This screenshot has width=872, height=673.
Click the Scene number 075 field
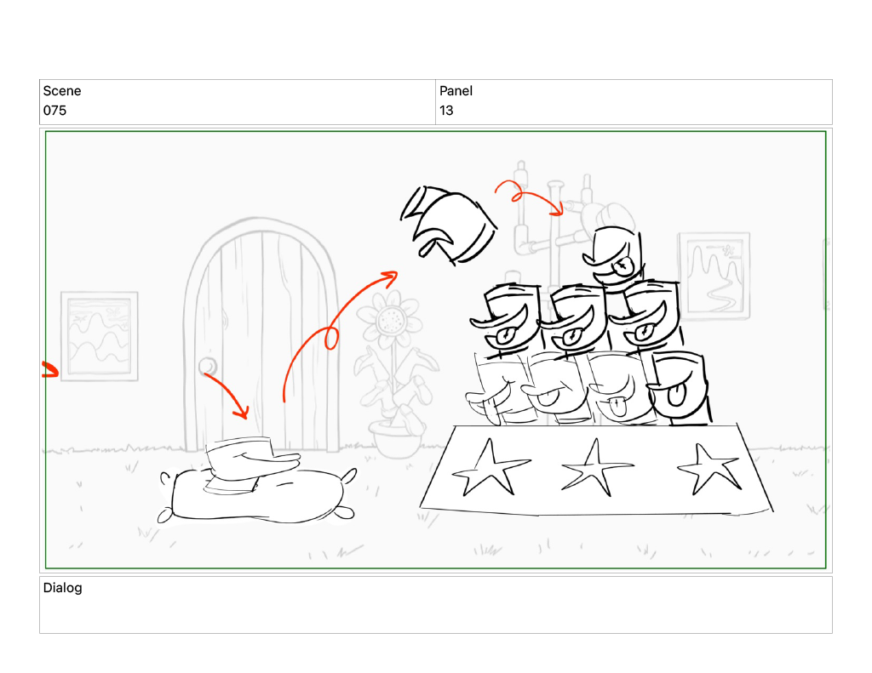coord(237,102)
